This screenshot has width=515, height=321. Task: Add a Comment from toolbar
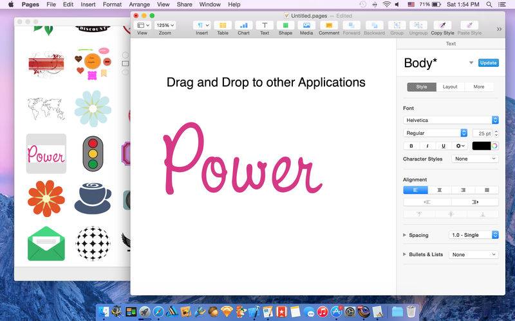pyautogui.click(x=329, y=25)
